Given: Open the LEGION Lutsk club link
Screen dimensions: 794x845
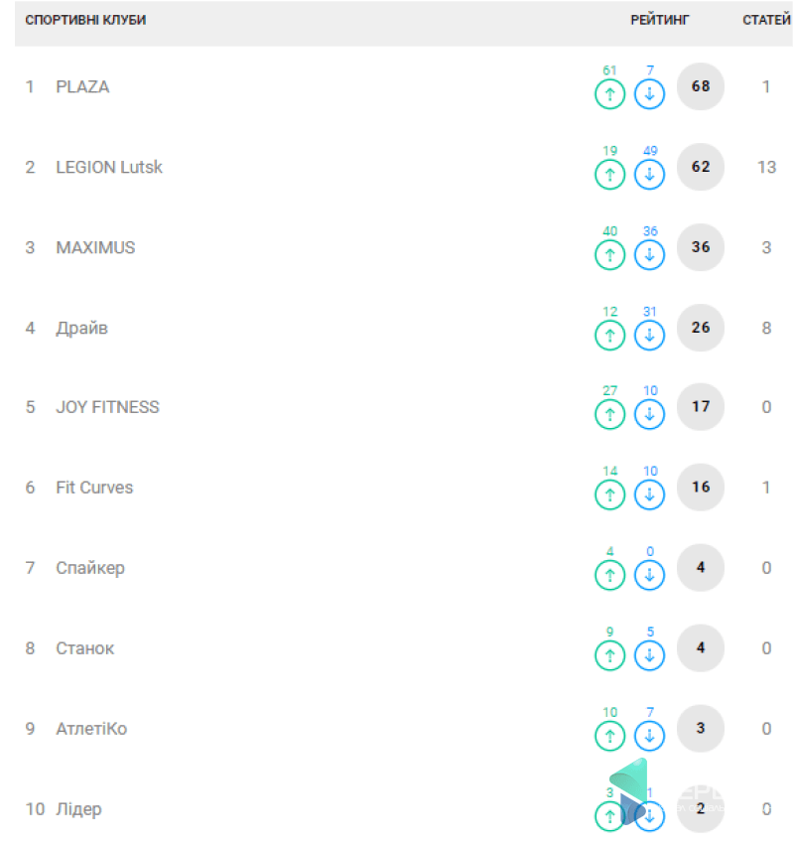Looking at the screenshot, I should [108, 167].
